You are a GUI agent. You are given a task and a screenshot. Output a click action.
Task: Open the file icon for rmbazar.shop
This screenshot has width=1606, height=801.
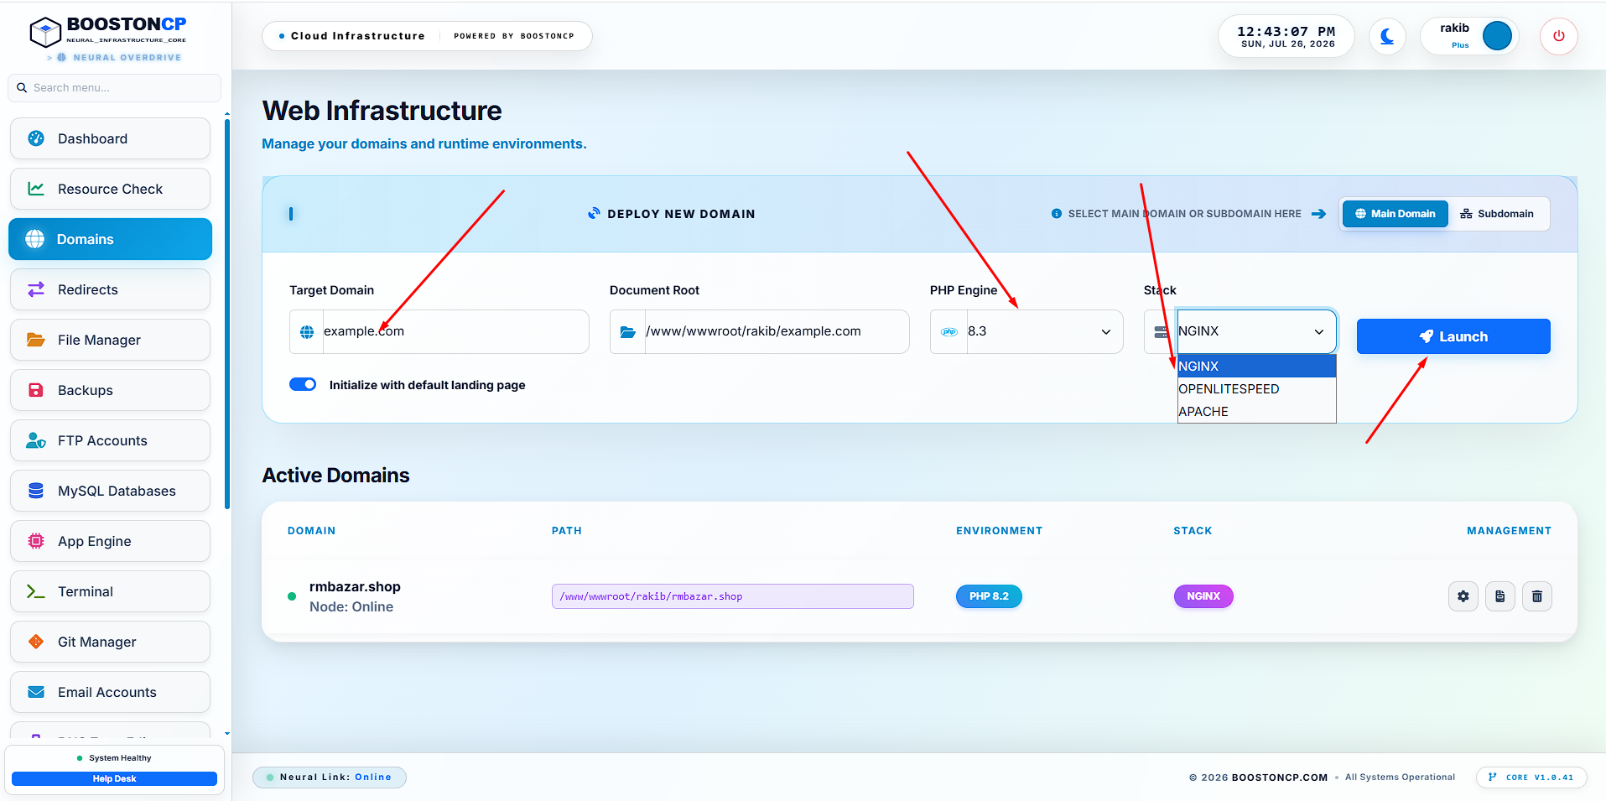[1499, 596]
